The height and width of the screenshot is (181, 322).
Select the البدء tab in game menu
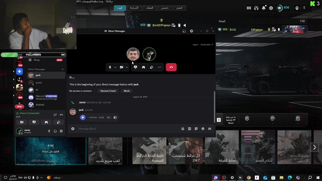[120, 8]
